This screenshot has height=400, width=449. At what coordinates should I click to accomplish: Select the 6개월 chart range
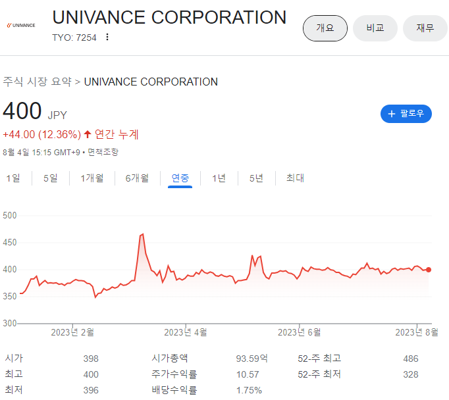point(137,178)
